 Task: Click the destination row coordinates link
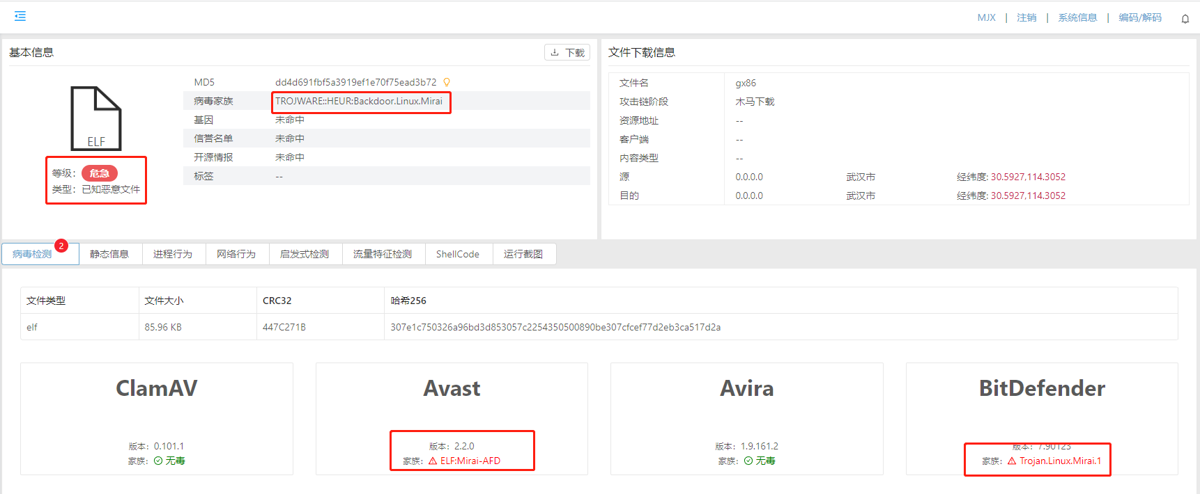pos(1028,196)
